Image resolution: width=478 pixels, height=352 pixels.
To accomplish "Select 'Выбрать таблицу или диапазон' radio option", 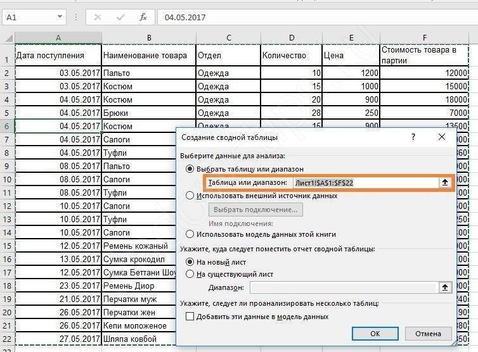I will tap(190, 169).
